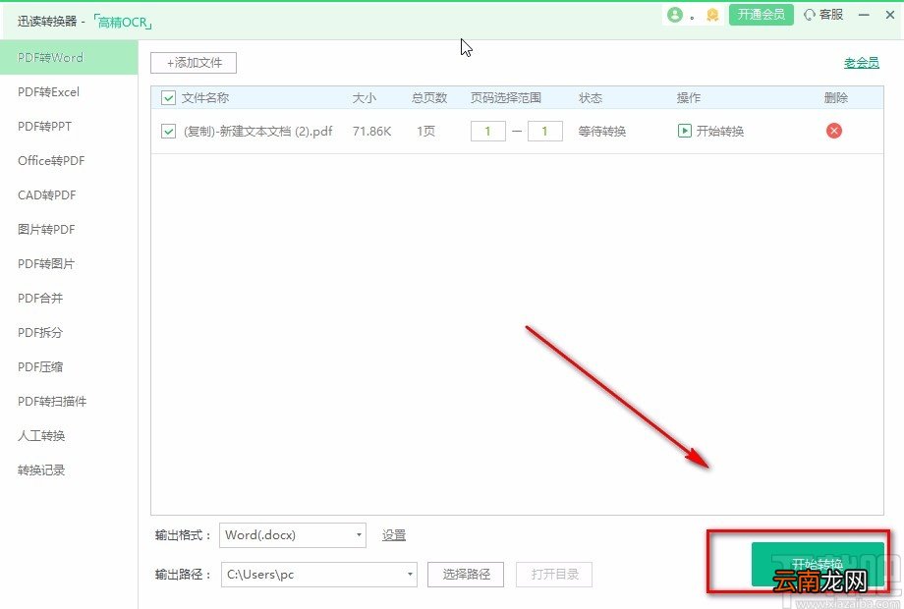Open customer service via headset icon
The image size is (904, 609).
[810, 15]
